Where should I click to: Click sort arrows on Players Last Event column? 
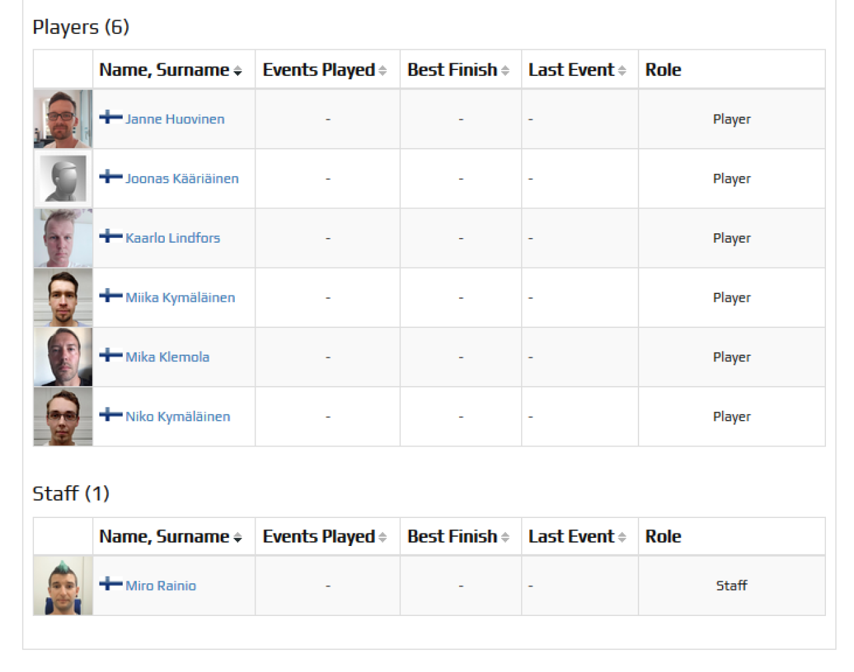pyautogui.click(x=622, y=71)
